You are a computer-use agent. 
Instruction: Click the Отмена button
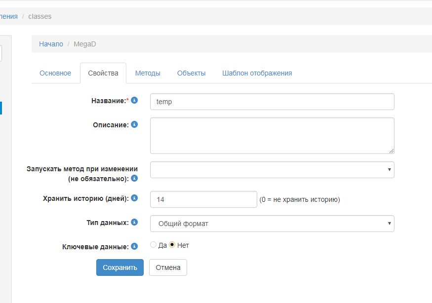pos(168,267)
